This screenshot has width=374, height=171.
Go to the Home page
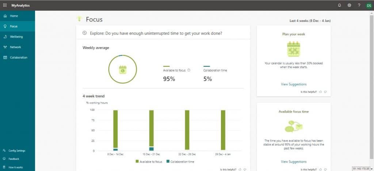click(x=14, y=16)
